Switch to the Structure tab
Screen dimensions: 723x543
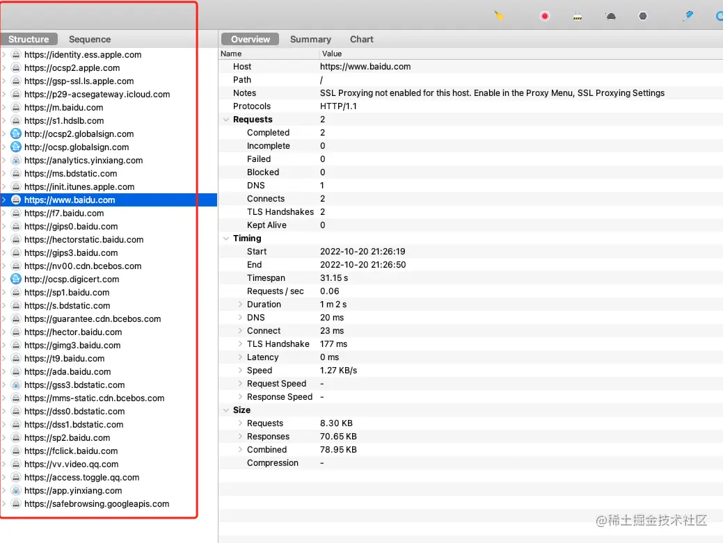point(29,39)
